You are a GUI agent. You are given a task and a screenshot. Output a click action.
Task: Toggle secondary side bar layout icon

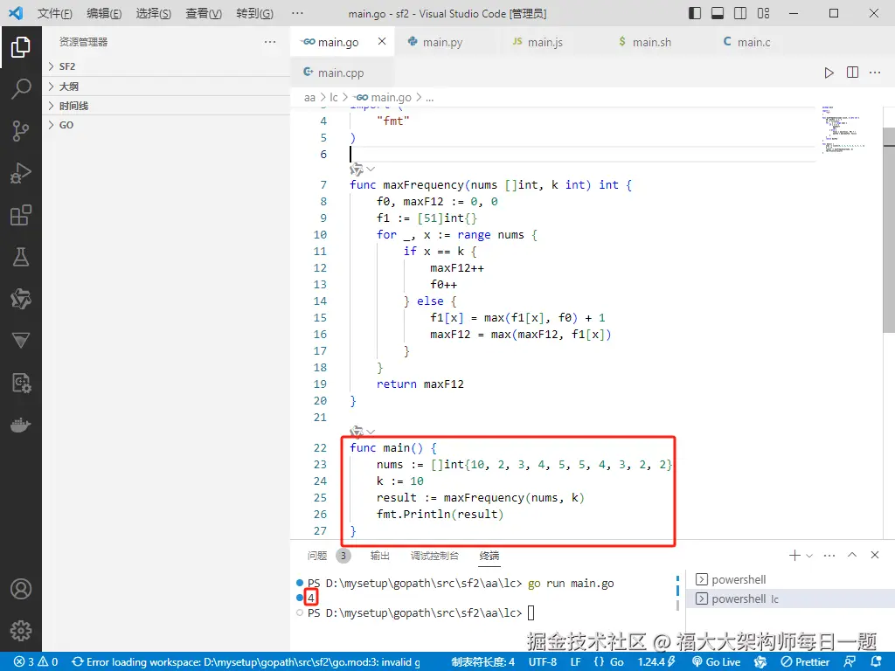[740, 13]
